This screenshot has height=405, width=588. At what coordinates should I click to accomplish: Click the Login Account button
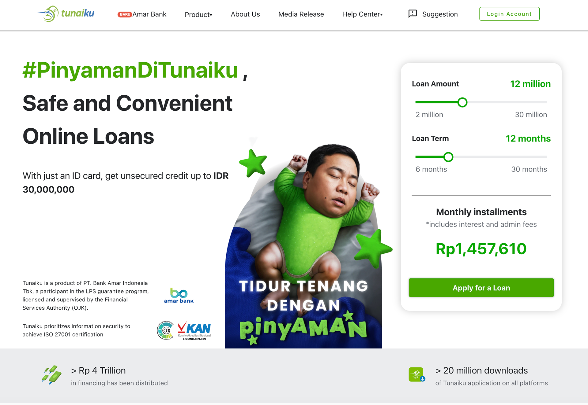coord(509,14)
